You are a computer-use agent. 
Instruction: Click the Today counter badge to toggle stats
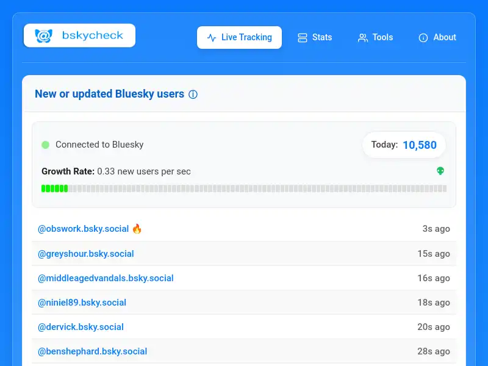pyautogui.click(x=404, y=145)
